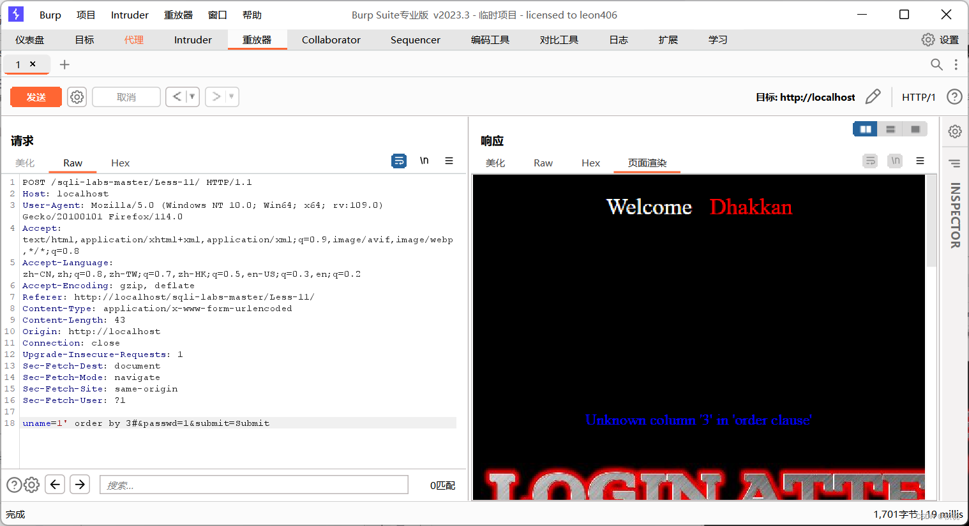969x526 pixels.
Task: Open global settings gear icon
Action: click(x=928, y=40)
